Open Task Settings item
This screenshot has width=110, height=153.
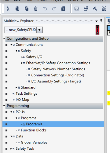point(26,93)
